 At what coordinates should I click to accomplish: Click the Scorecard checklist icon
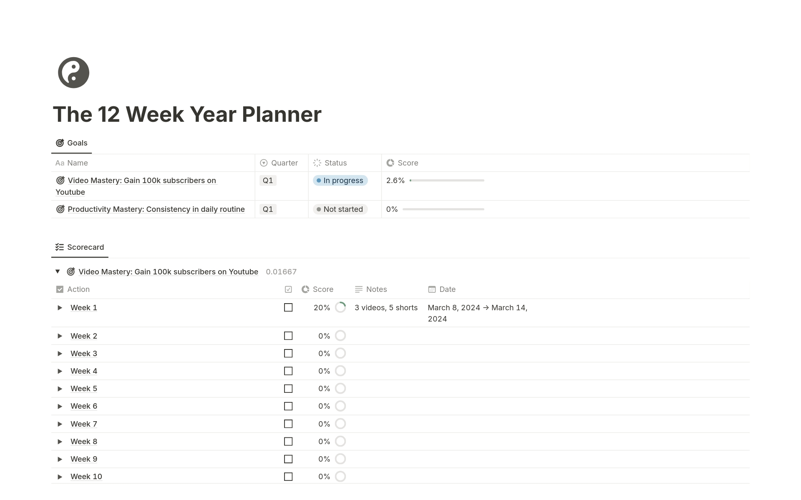tap(59, 246)
